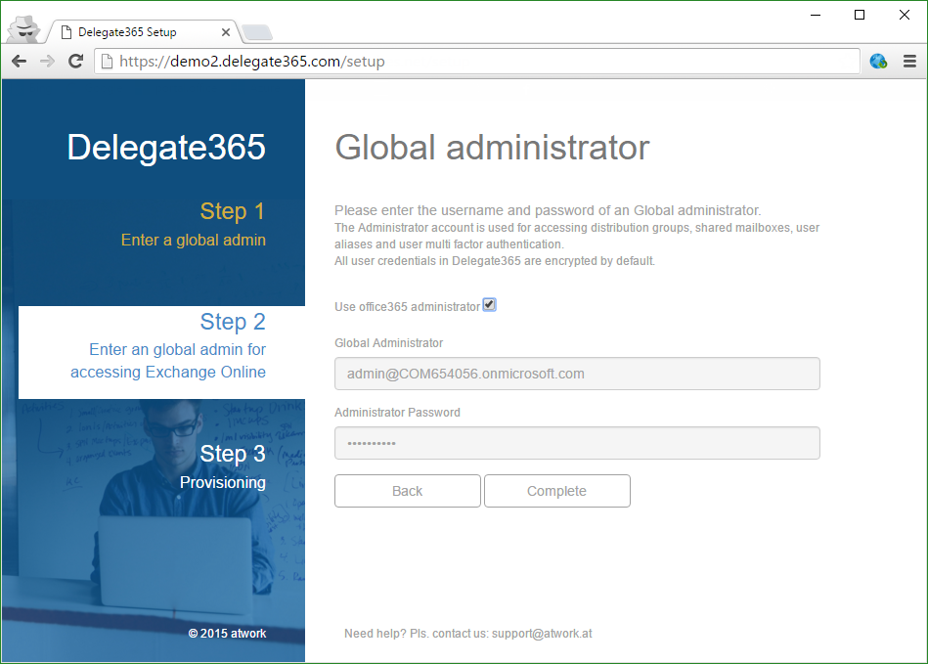Close the Delegate365 Setup tab
This screenshot has height=664, width=928.
tap(226, 32)
